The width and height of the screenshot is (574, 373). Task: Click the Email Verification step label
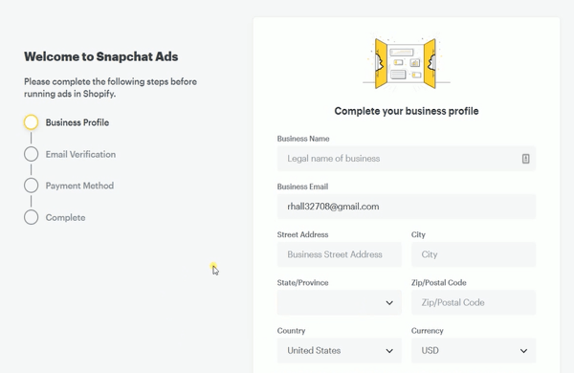click(80, 154)
